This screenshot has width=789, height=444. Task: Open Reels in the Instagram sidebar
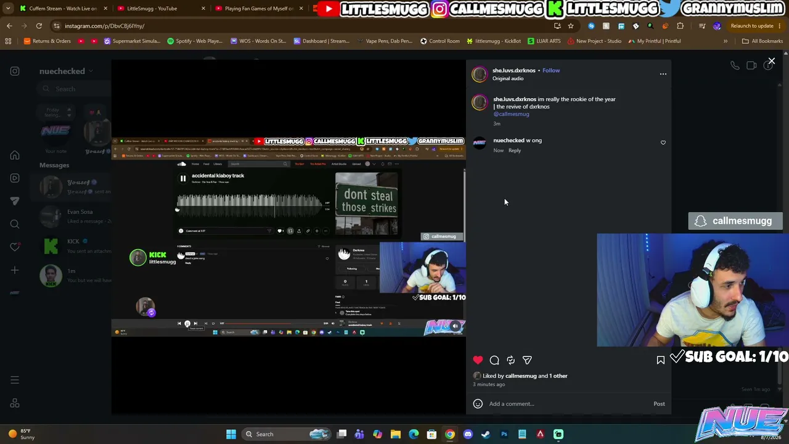[15, 178]
